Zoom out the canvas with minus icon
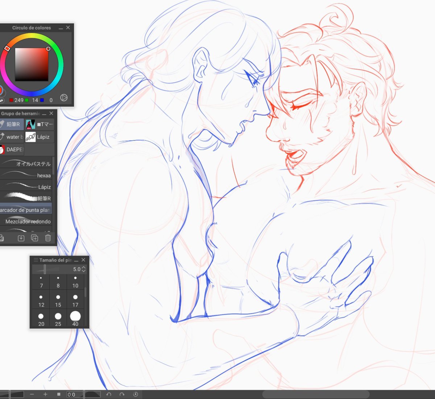This screenshot has height=399, width=435. [x=32, y=394]
